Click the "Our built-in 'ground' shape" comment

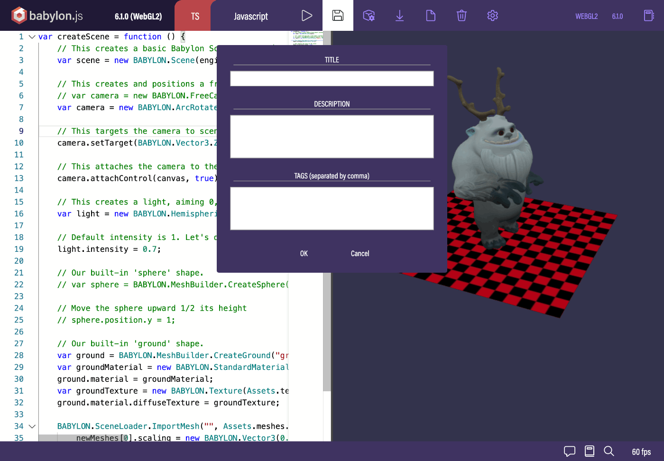[x=130, y=344]
